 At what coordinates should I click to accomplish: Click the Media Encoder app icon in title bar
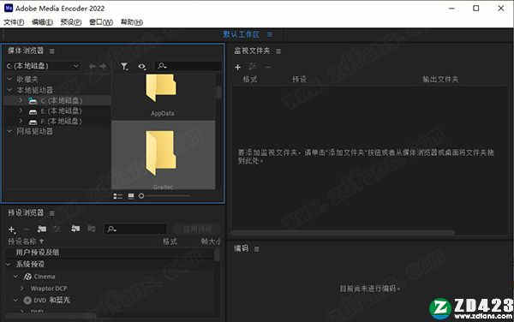(x=9, y=8)
